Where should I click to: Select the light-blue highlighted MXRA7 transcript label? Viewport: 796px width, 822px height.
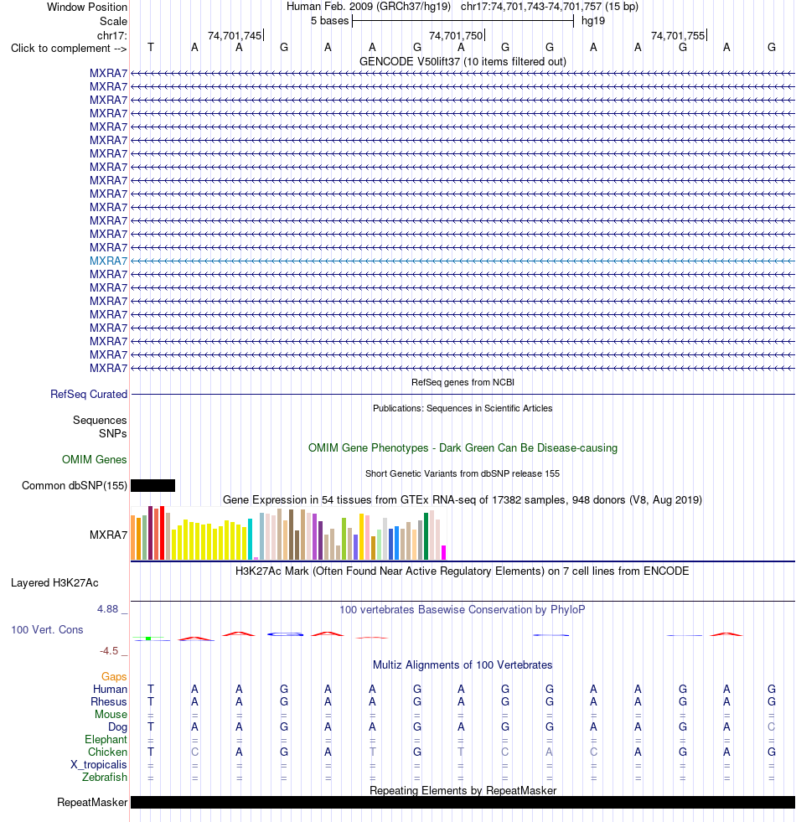pos(108,261)
